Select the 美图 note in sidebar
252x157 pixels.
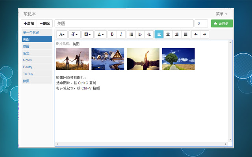(37, 39)
